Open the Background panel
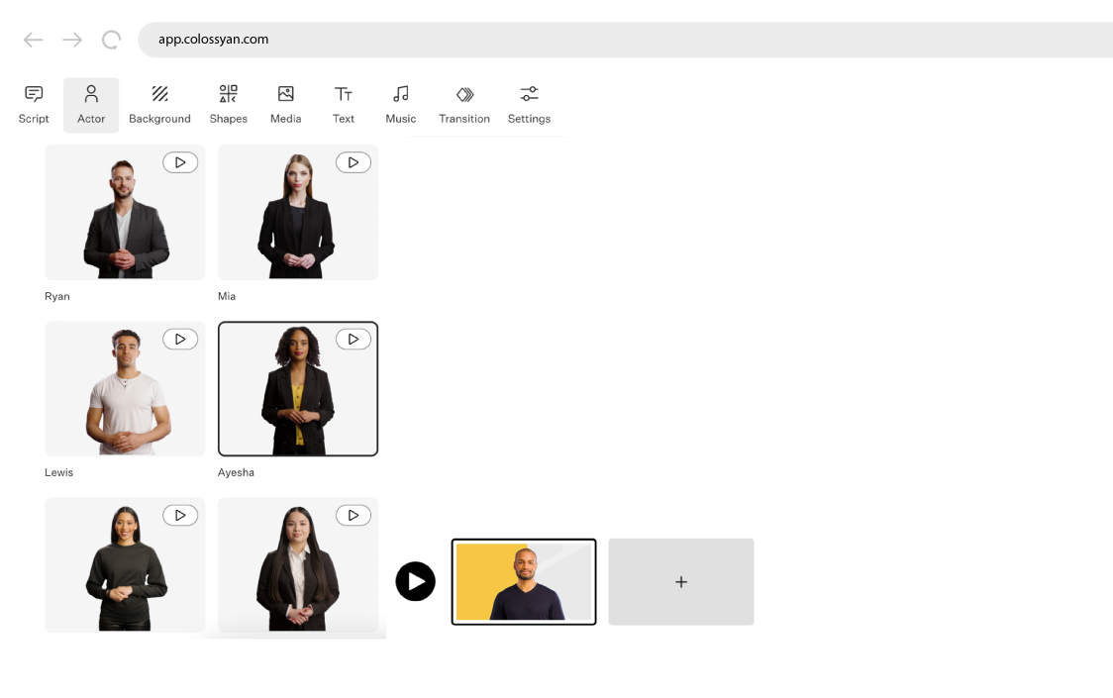 pos(159,104)
